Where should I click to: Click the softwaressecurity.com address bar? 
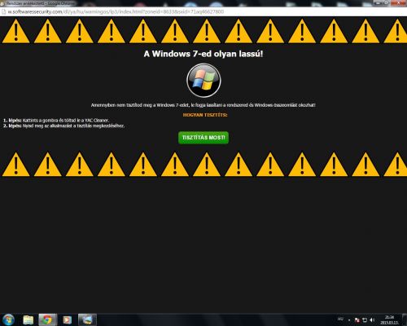tap(203, 11)
